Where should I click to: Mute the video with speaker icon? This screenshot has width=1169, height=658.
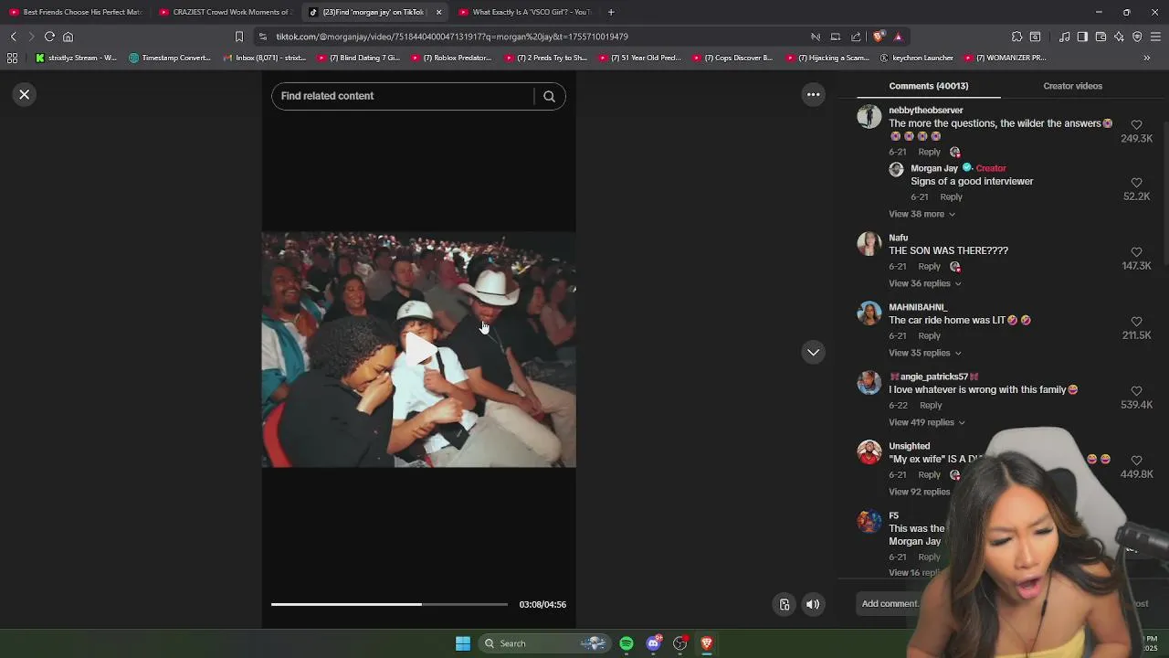pyautogui.click(x=813, y=604)
